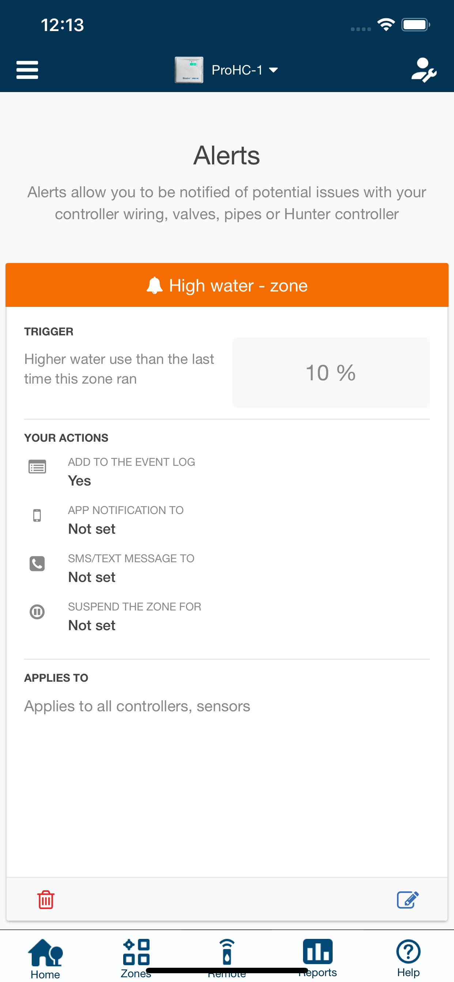Tap the High water - zone header
This screenshot has height=982, width=454.
(227, 285)
